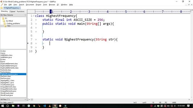Screen dimensions: 193x108
Task: Open the notification center icon
Action: 188,106
